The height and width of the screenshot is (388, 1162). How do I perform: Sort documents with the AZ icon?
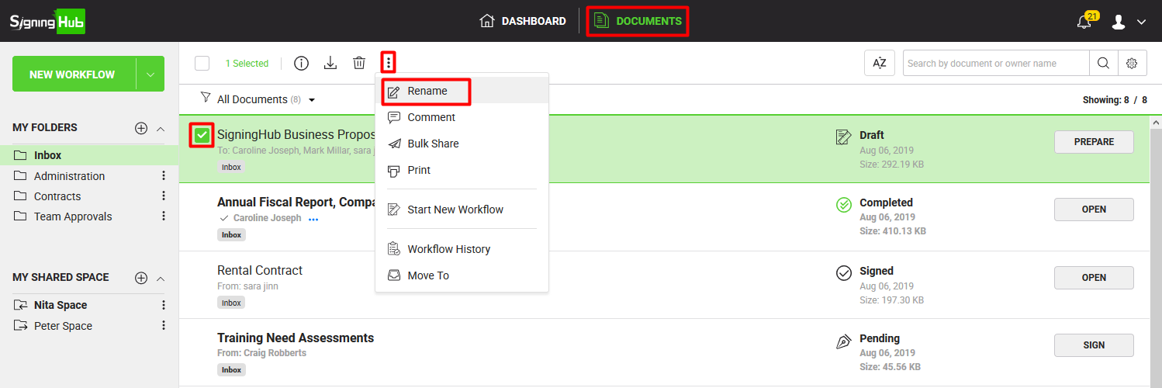tap(880, 64)
